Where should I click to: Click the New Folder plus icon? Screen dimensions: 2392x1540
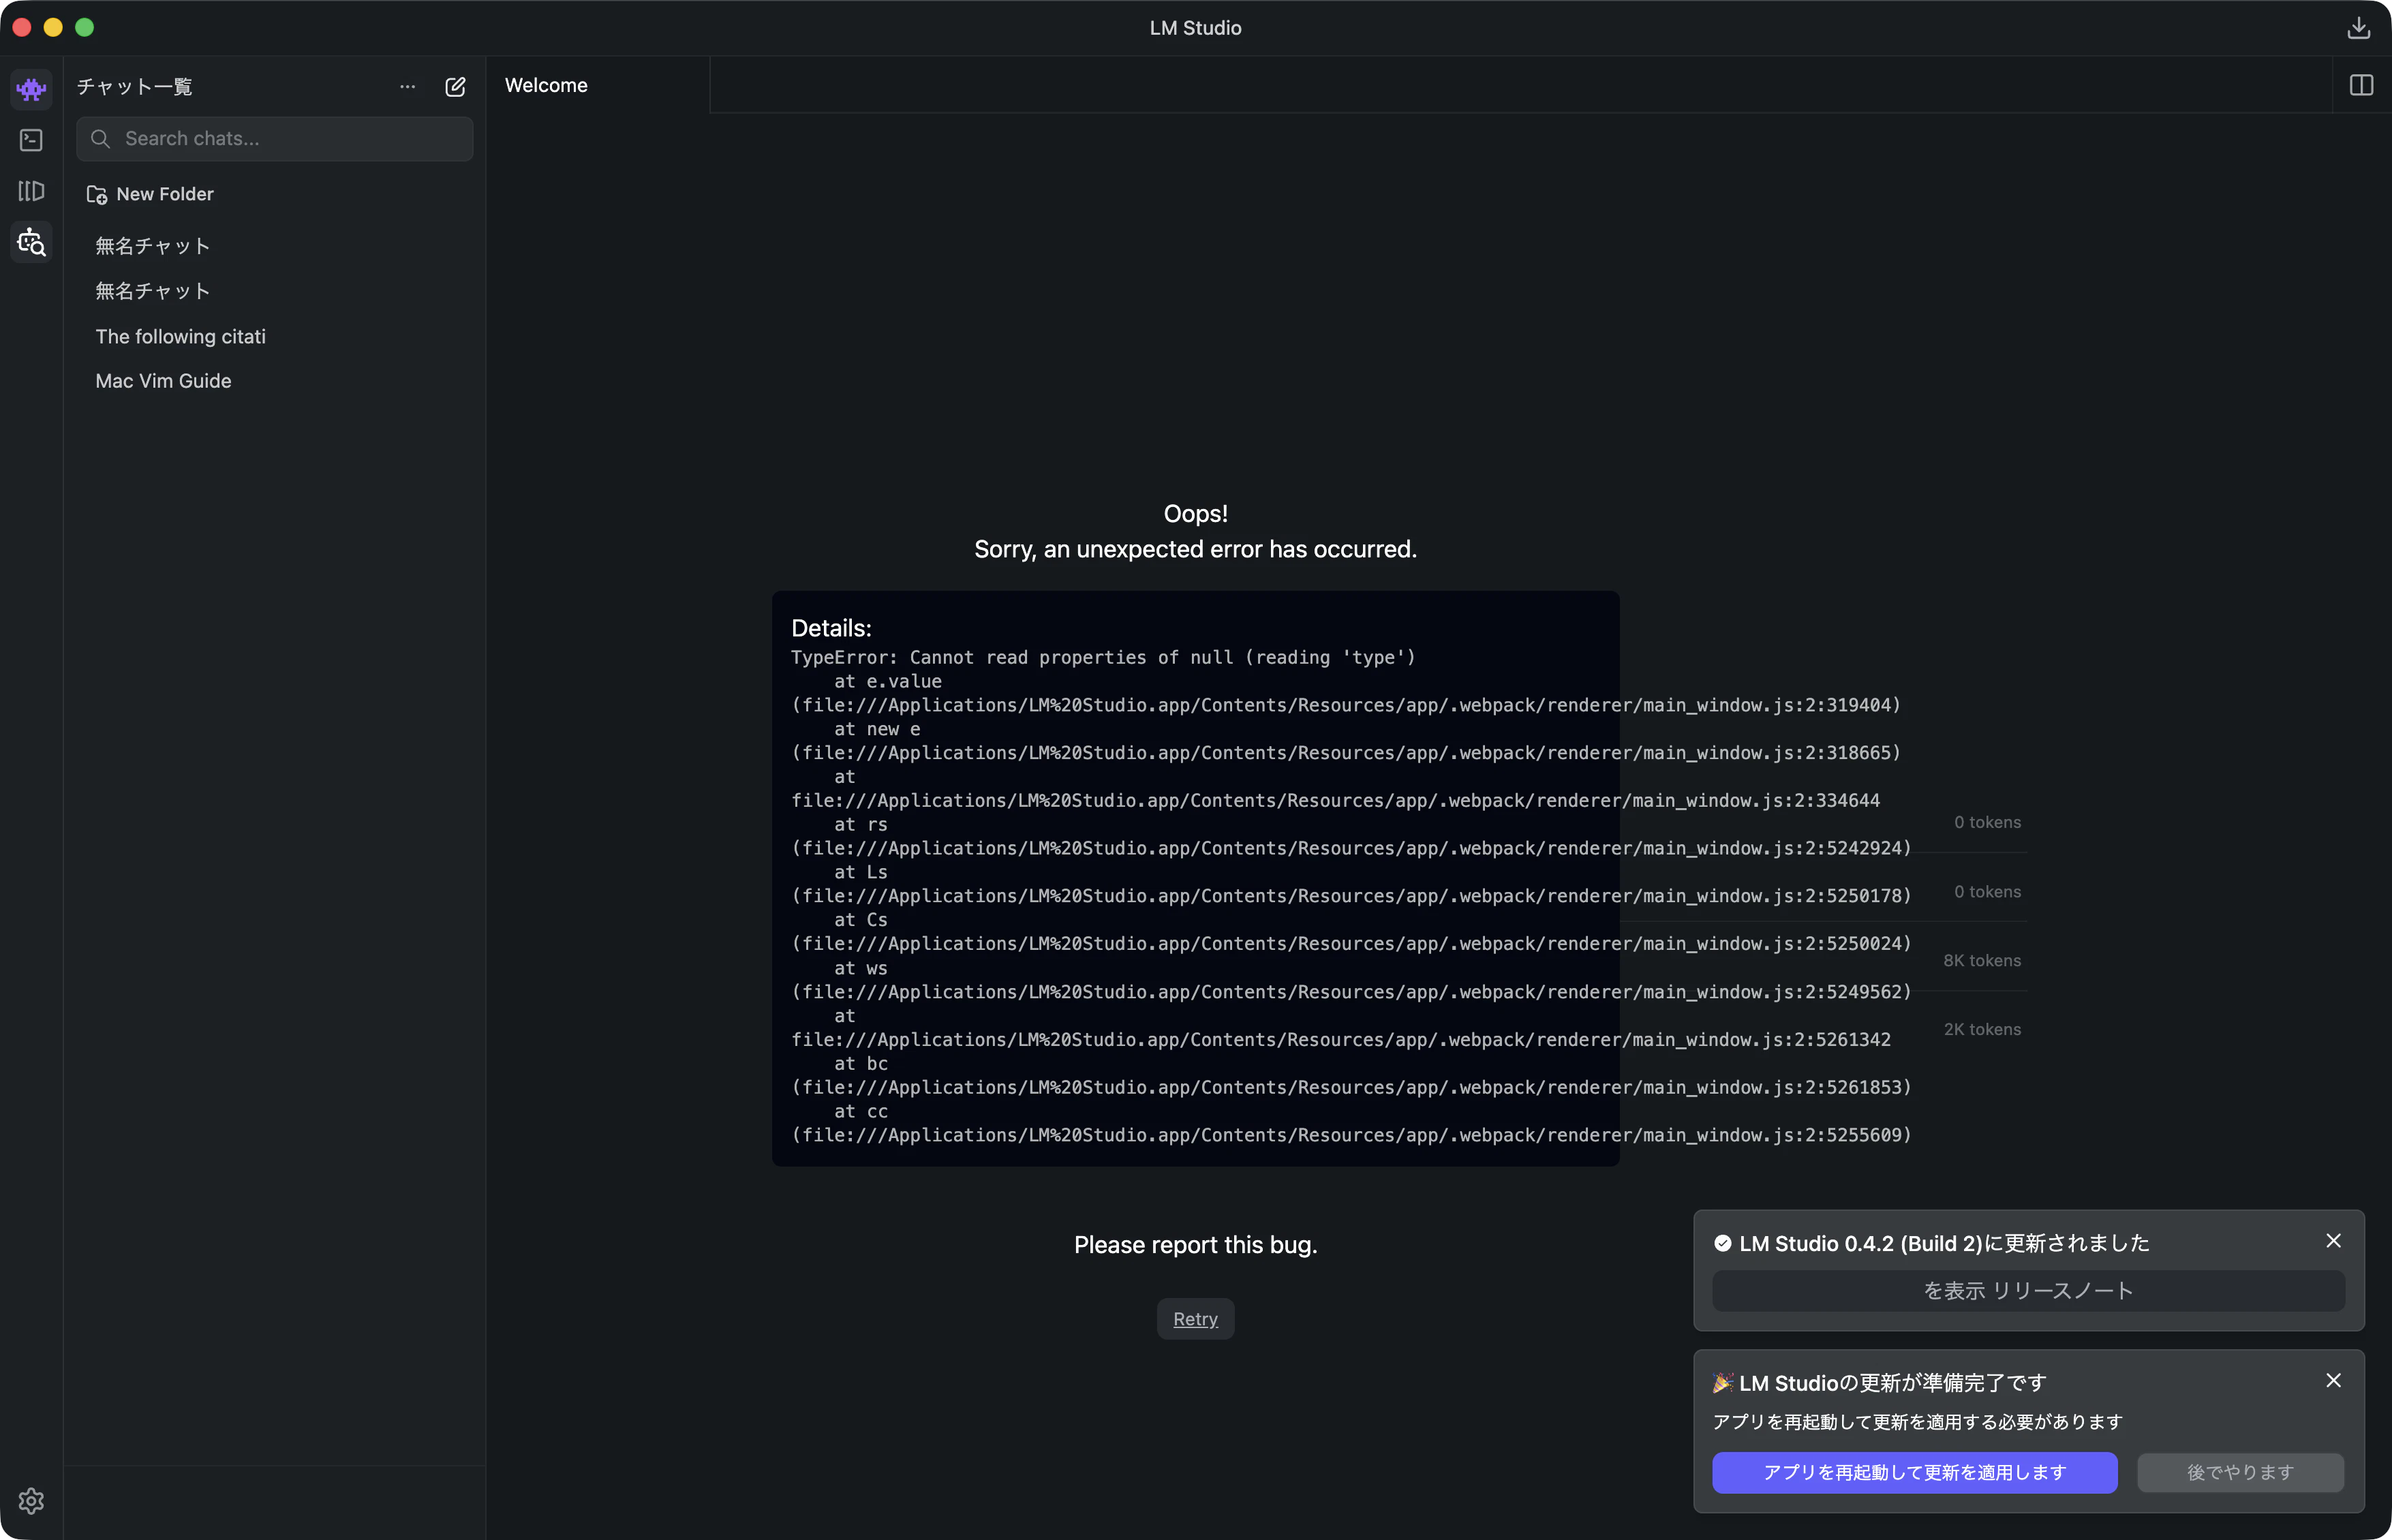96,195
